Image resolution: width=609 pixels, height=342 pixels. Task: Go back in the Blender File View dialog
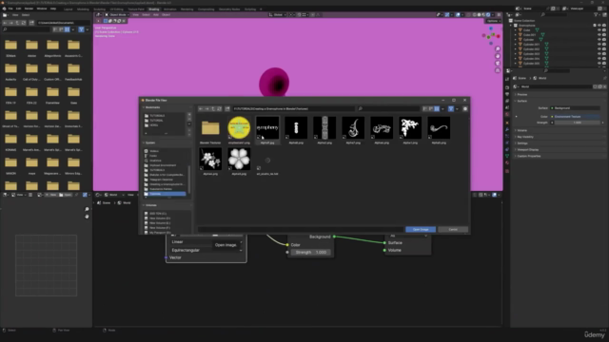click(x=201, y=109)
